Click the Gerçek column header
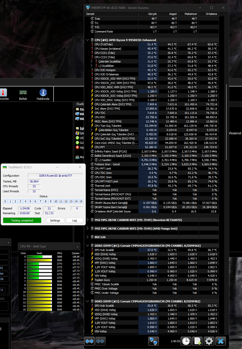 click(x=148, y=14)
